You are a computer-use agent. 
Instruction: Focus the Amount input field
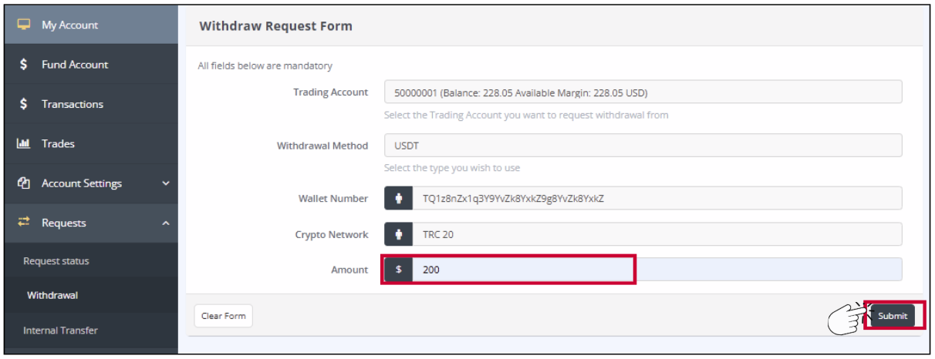656,270
